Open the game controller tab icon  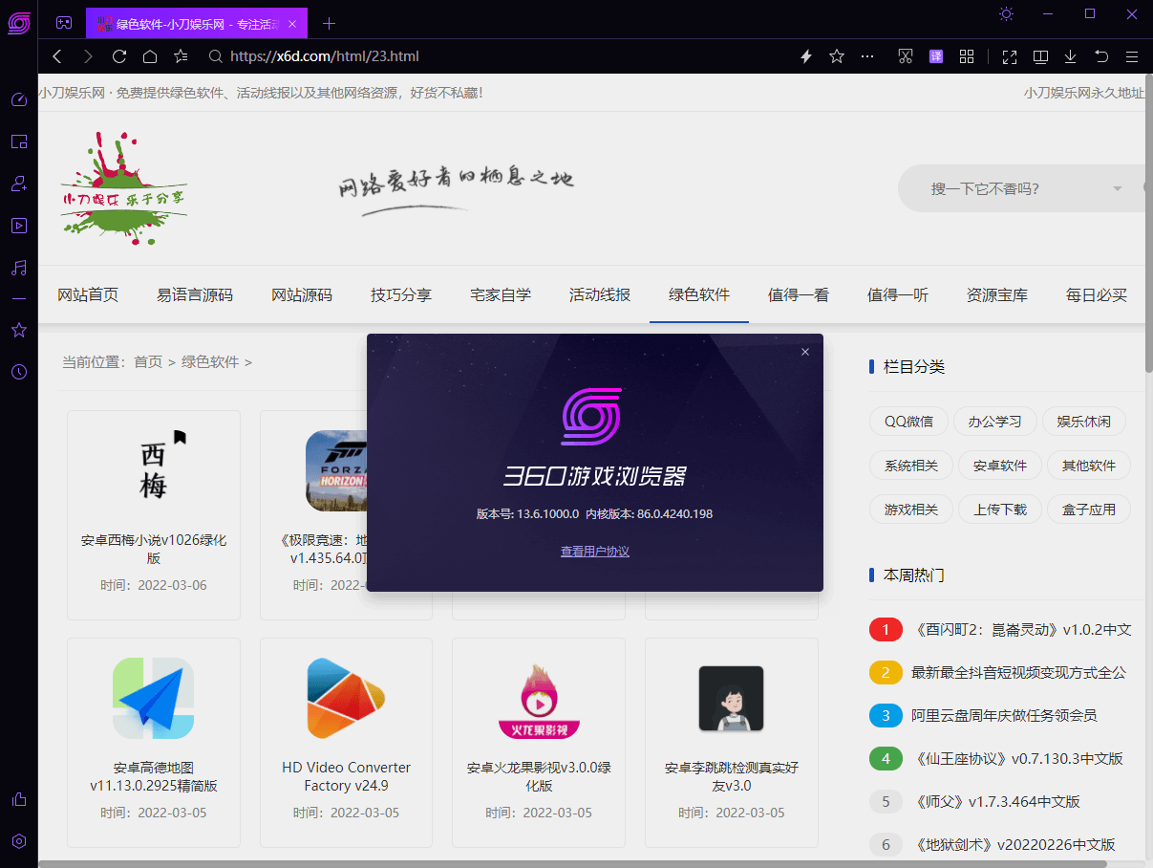pos(63,23)
